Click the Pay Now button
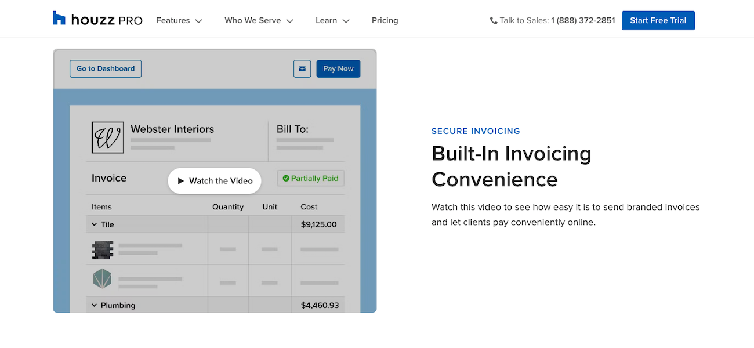Viewport: 754px width, 348px height. point(339,68)
